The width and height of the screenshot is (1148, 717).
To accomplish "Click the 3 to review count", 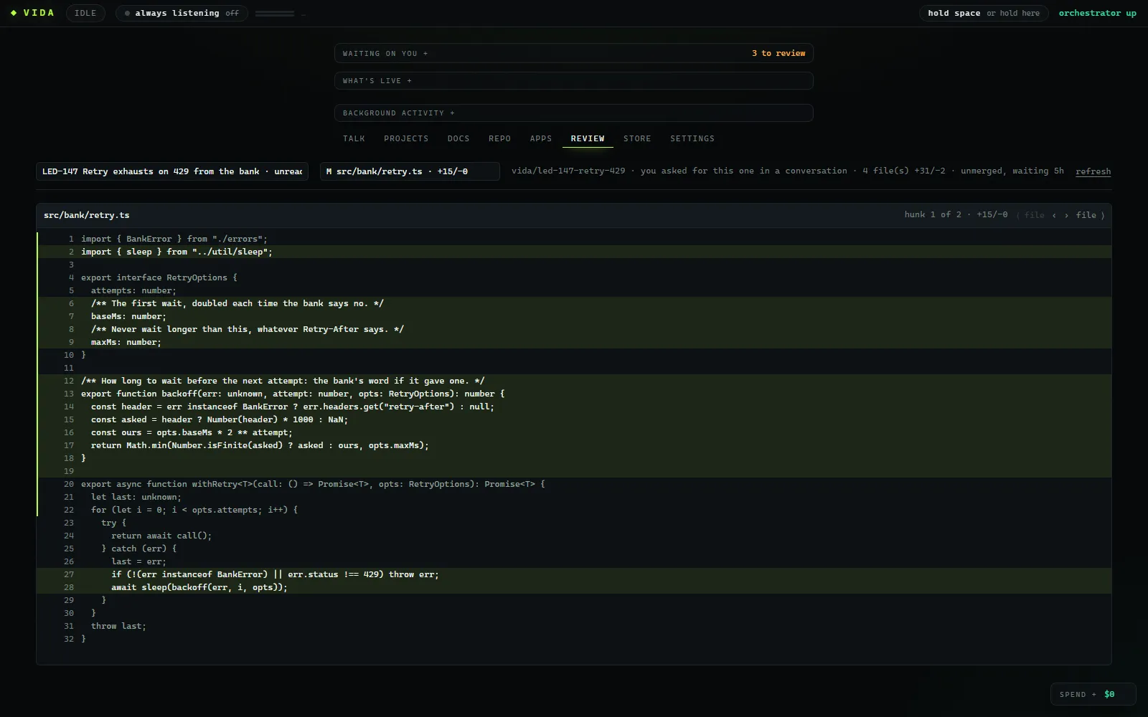I will pyautogui.click(x=778, y=53).
